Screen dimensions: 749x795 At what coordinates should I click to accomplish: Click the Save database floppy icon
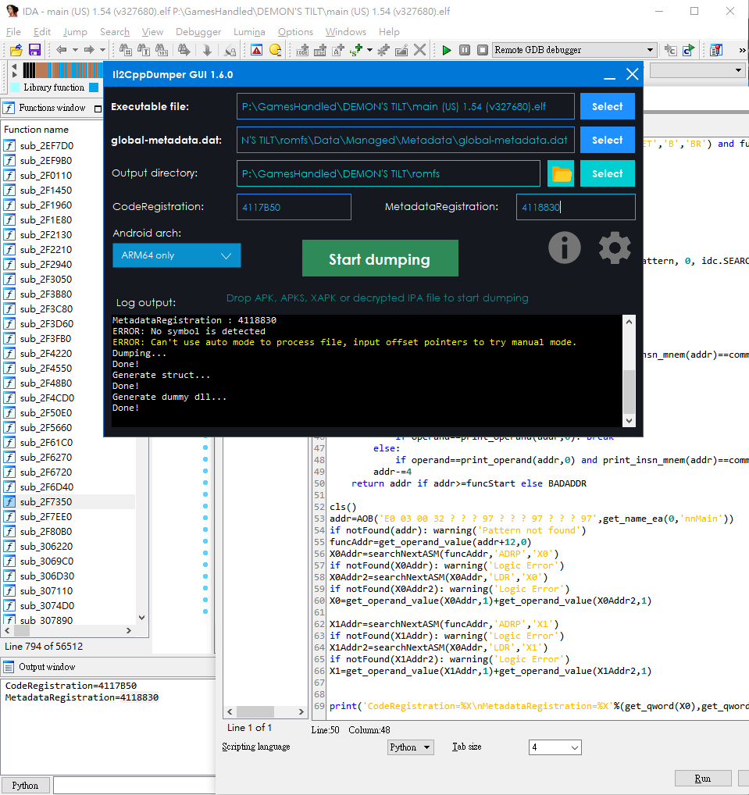pos(34,50)
